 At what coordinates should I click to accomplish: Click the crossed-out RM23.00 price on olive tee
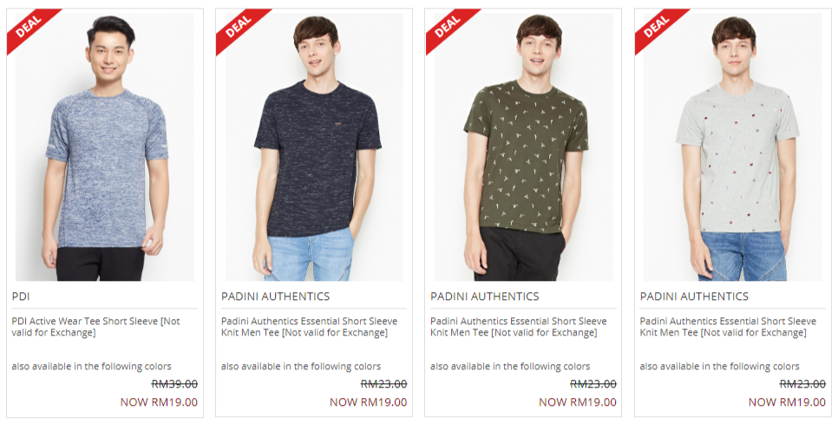[593, 384]
